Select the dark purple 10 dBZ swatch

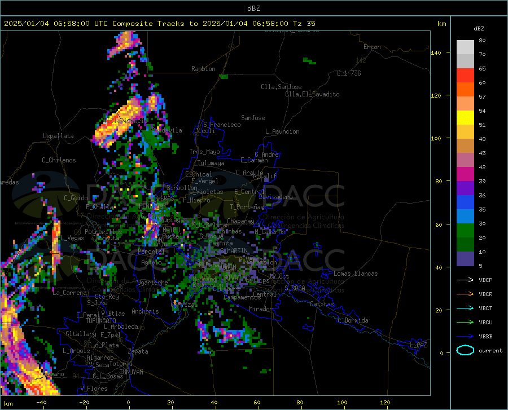465,259
